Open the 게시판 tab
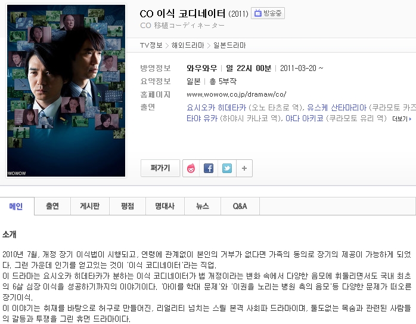The height and width of the screenshot is (324, 416). [x=89, y=206]
